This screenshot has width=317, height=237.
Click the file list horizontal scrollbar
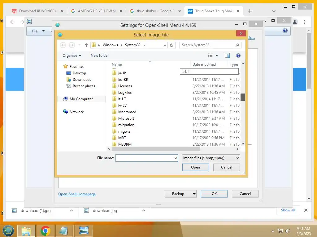pos(156,149)
